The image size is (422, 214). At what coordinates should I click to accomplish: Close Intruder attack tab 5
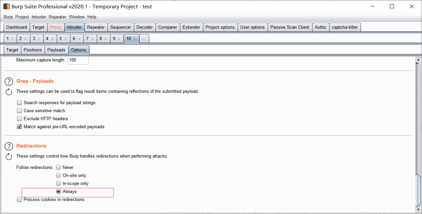pyautogui.click(x=65, y=39)
